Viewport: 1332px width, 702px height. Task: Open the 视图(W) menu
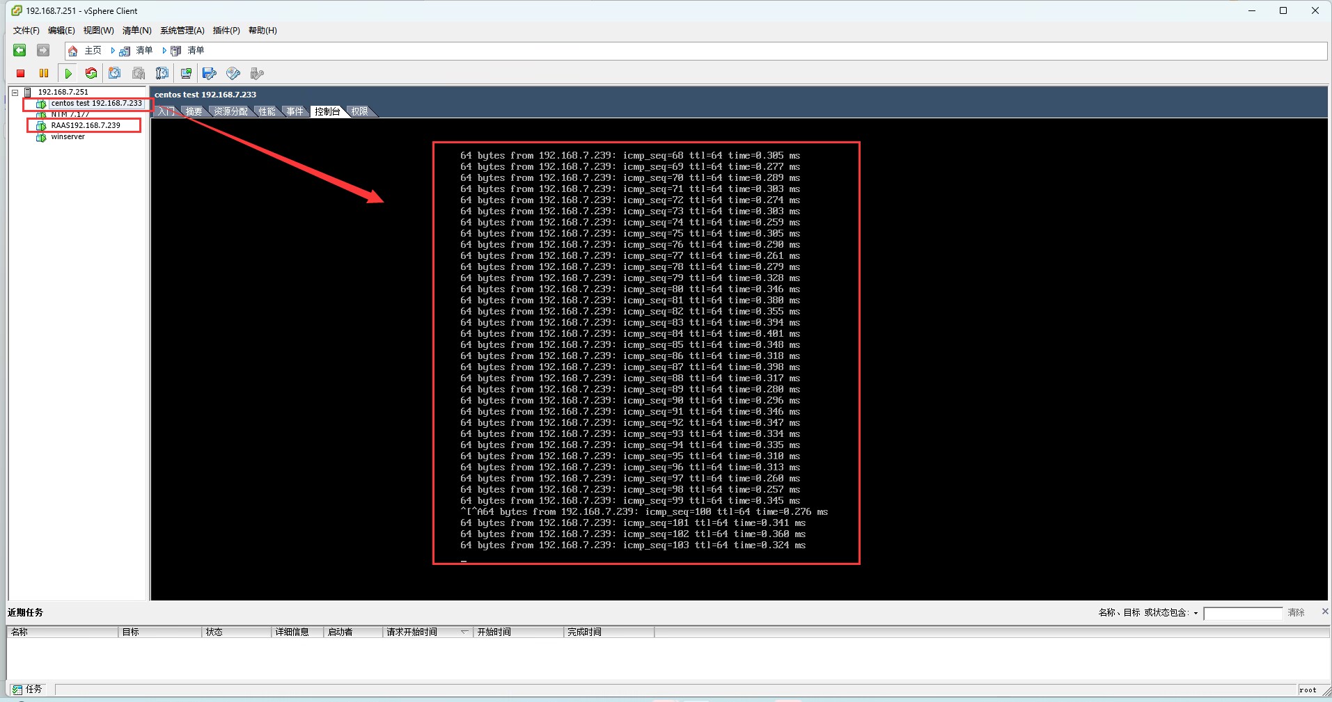[x=98, y=31]
